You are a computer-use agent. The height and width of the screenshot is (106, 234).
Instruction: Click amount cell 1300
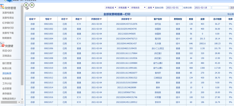point(202,68)
